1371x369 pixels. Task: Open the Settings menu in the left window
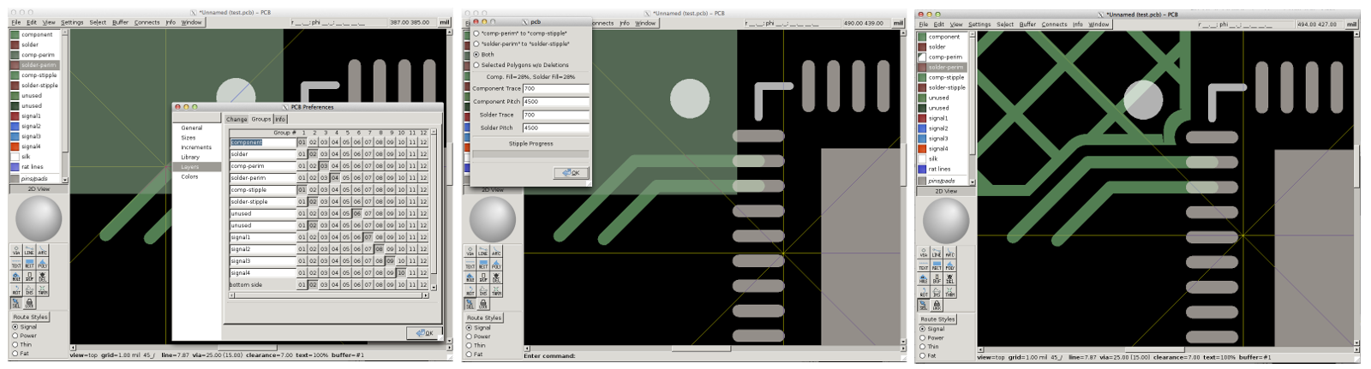72,22
